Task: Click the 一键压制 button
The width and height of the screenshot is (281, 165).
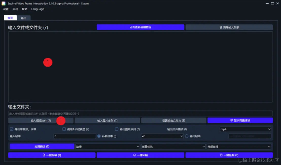Action: [229, 155]
